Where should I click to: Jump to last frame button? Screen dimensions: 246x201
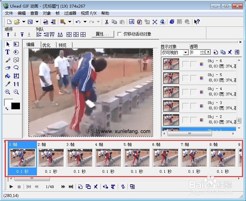[71, 187]
